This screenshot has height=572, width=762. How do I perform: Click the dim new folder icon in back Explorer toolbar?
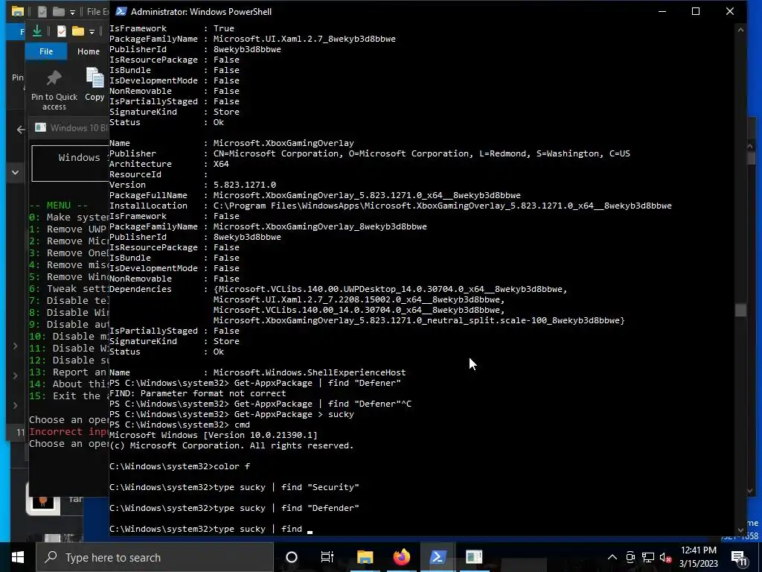(58, 11)
